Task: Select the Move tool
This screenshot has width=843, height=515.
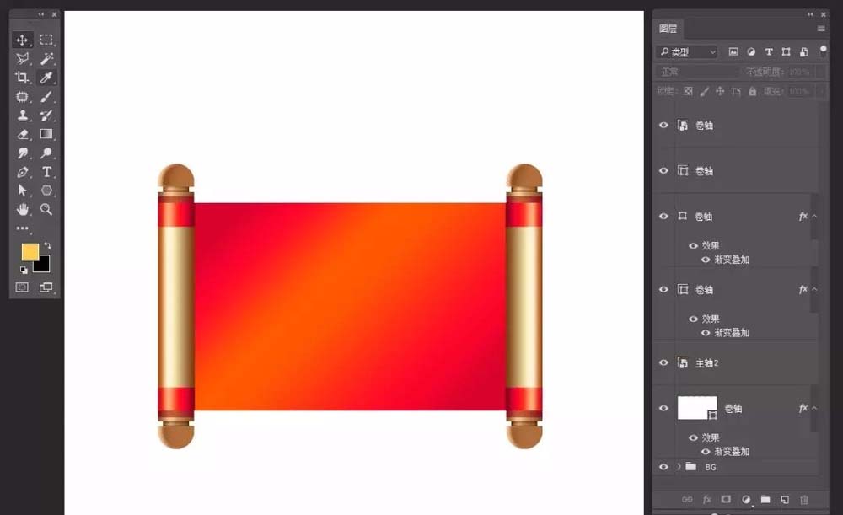Action: (x=23, y=40)
